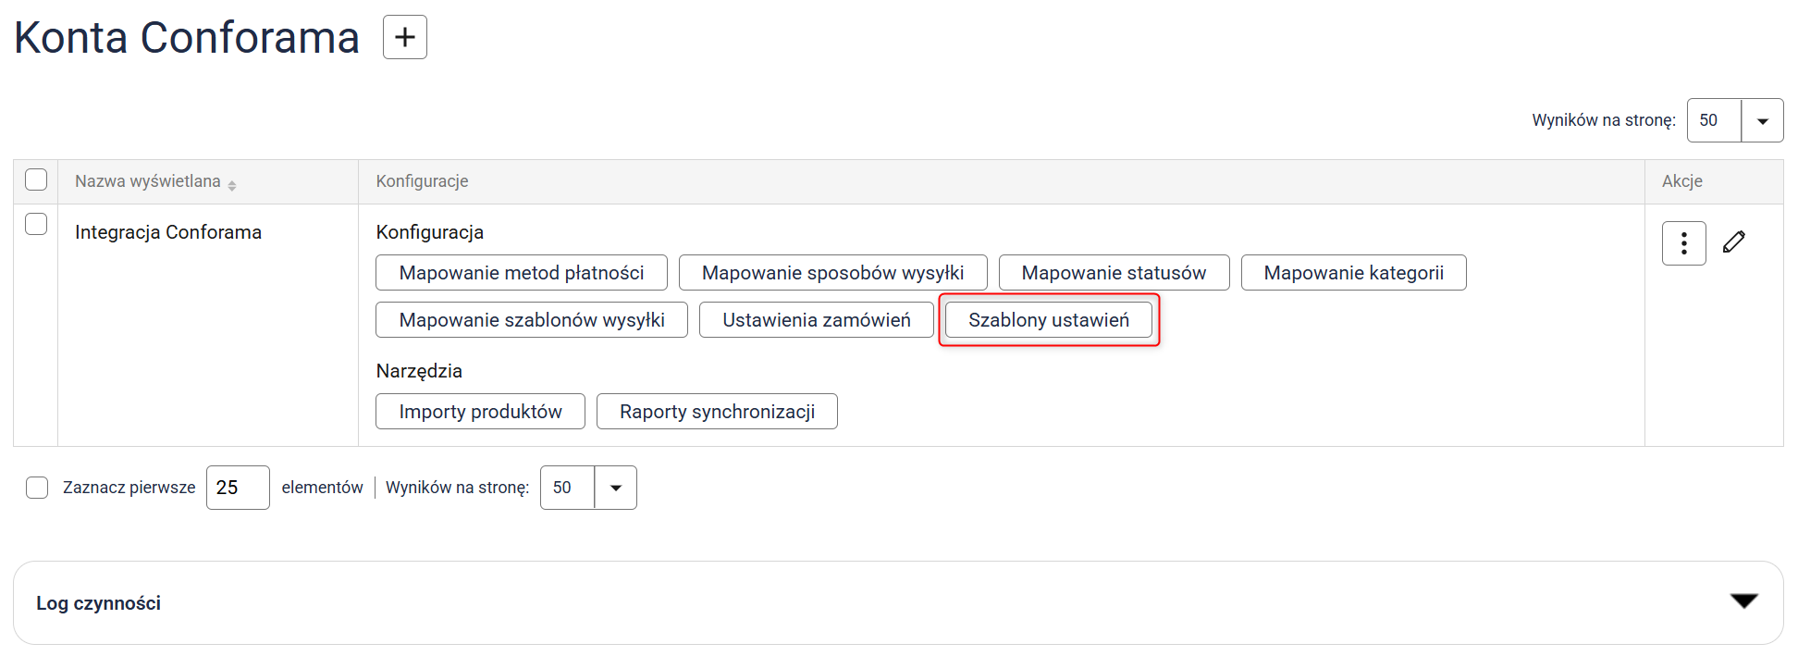Open top Wyników na stronę dropdown
Screen dimensions: 1798x656
click(1762, 121)
